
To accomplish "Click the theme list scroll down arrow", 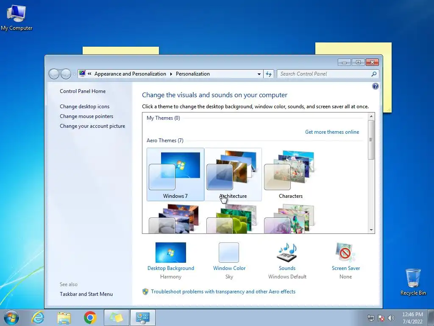I will (x=371, y=230).
